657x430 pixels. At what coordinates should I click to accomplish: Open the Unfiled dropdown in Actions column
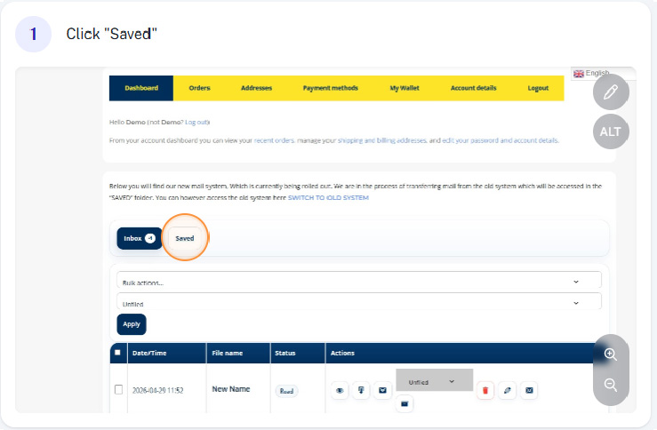coord(435,380)
